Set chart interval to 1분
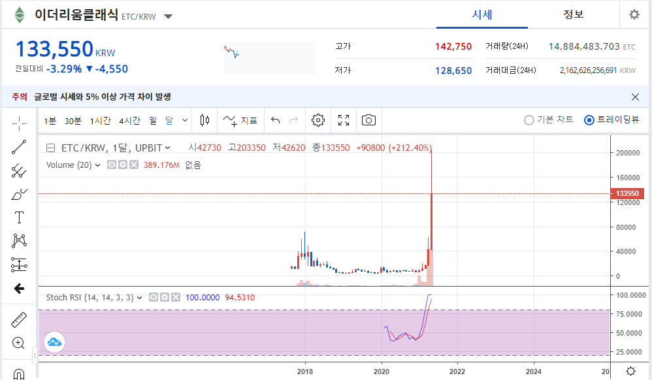The height and width of the screenshot is (380, 652). pyautogui.click(x=50, y=121)
